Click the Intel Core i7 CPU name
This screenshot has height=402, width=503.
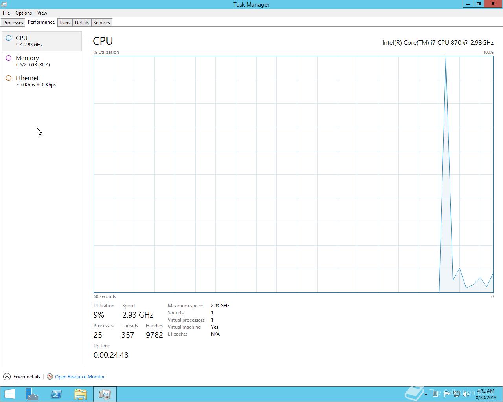point(438,43)
